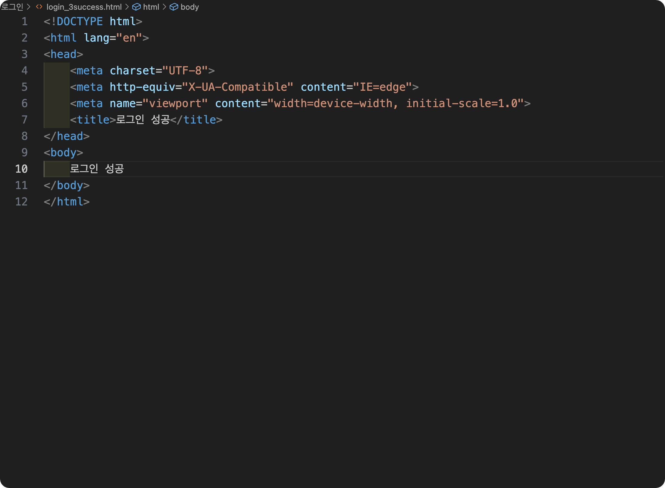Click the "IE=edge" string value
This screenshot has height=488, width=665.
[x=383, y=87]
